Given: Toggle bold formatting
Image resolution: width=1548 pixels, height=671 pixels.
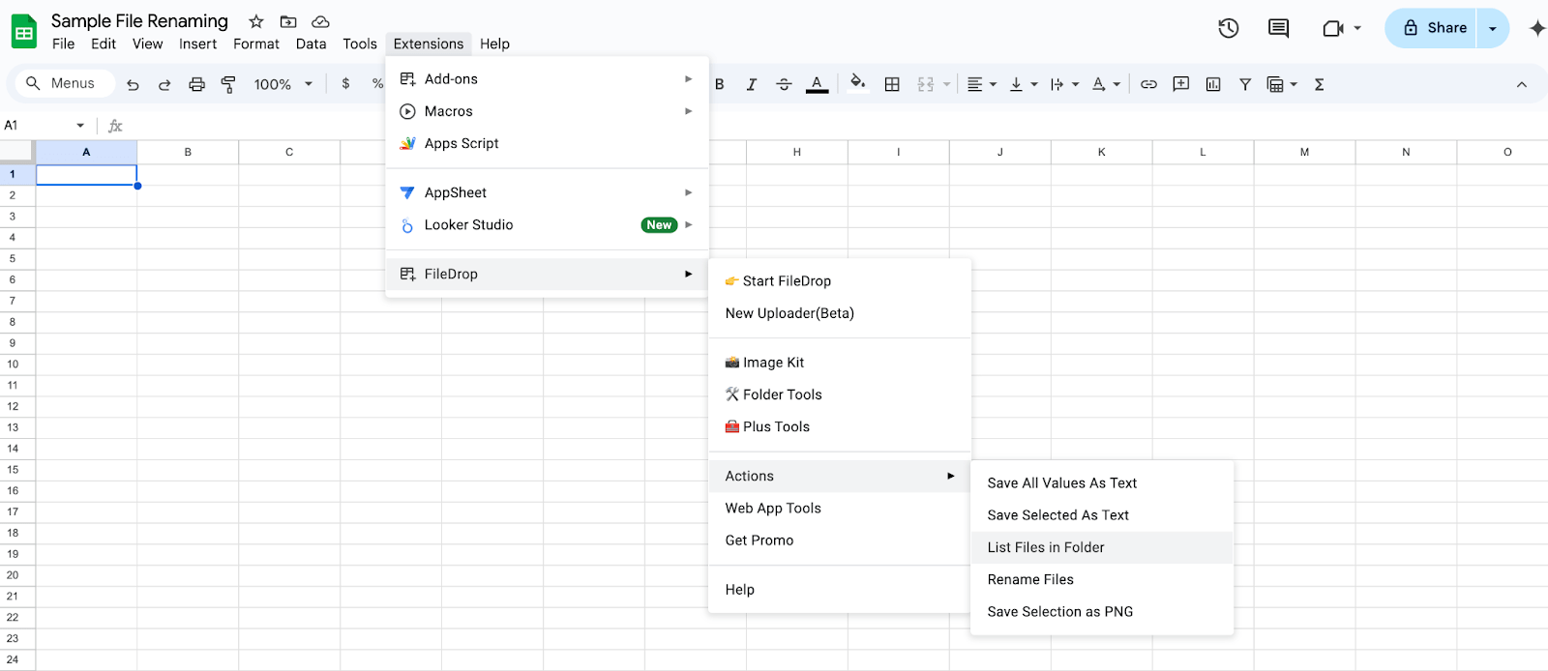Looking at the screenshot, I should (x=720, y=84).
